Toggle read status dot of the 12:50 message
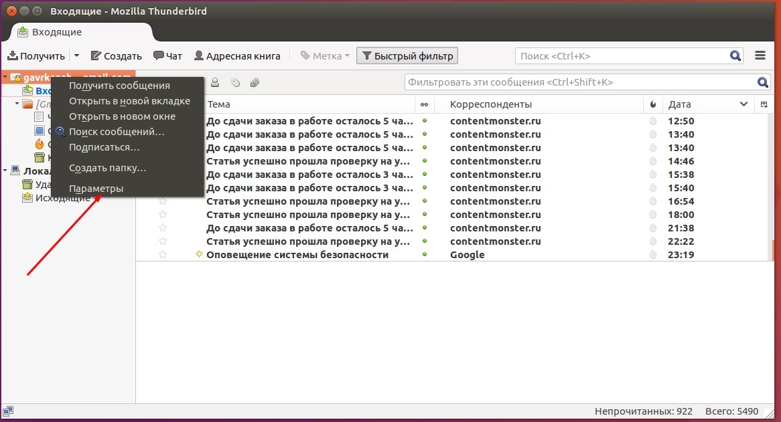781x422 pixels. 425,121
